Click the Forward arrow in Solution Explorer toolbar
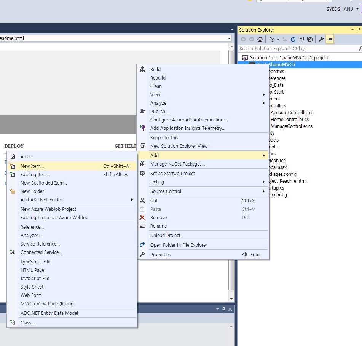Image resolution: width=362 pixels, height=346 pixels. tap(251, 40)
